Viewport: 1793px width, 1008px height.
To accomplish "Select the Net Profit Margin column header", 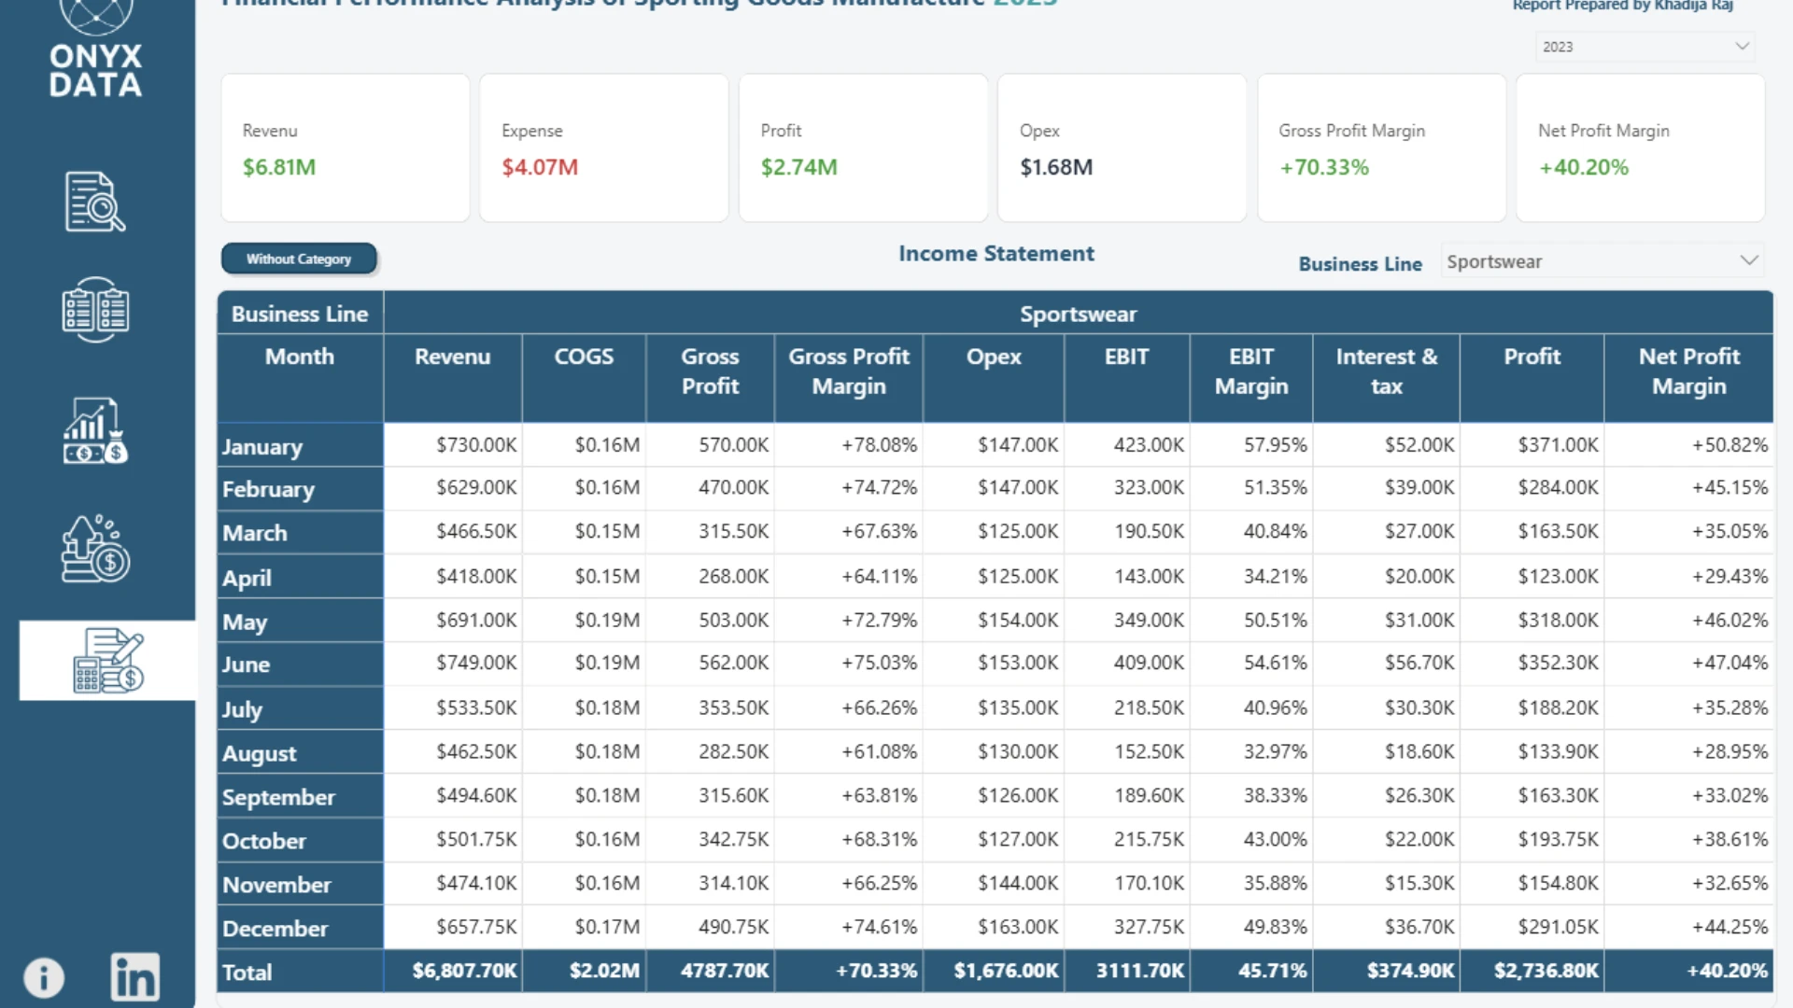I will (x=1688, y=371).
